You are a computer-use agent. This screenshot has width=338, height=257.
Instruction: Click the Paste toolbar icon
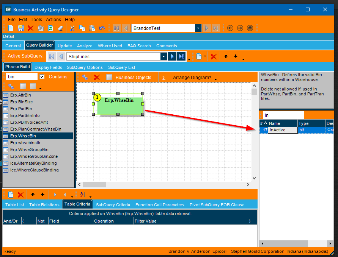click(x=92, y=28)
